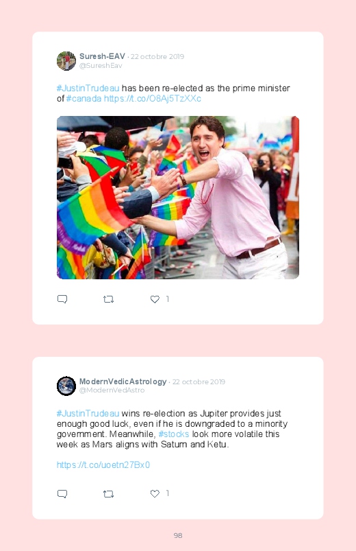Click reply icon on Suresh-EAV tweet
This screenshot has height=551, width=356.
(62, 299)
